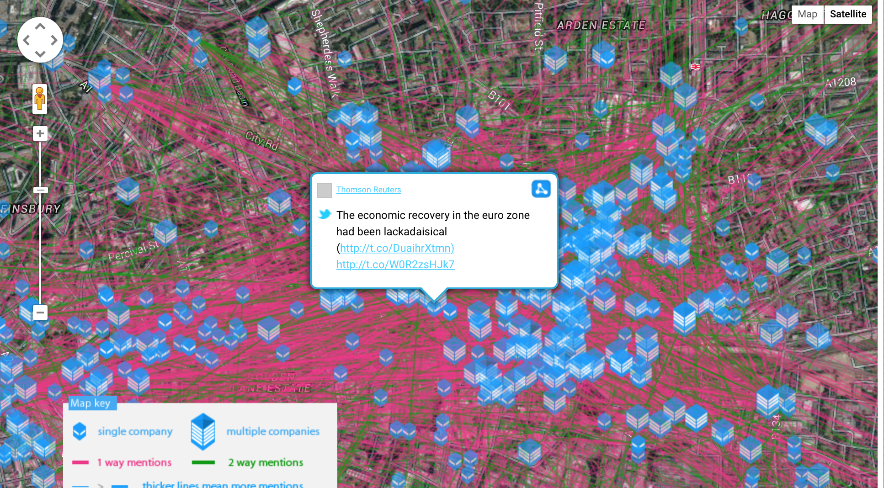Click the single company legend icon

pos(80,431)
